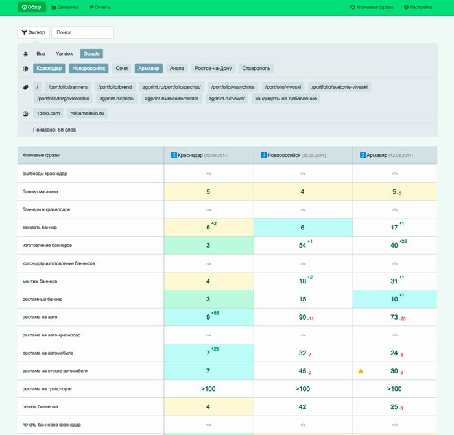Disable the Краснодар city filter

pyautogui.click(x=49, y=68)
